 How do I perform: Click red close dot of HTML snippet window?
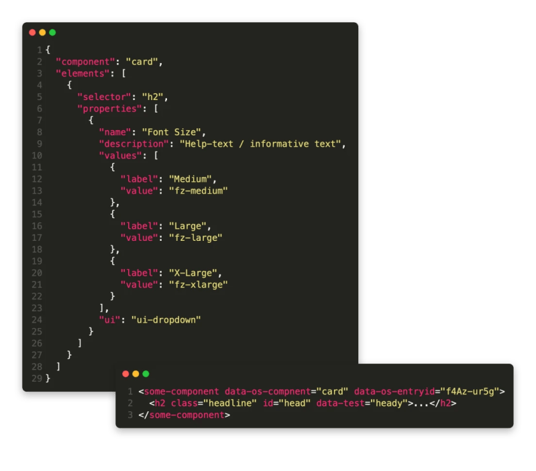(125, 374)
